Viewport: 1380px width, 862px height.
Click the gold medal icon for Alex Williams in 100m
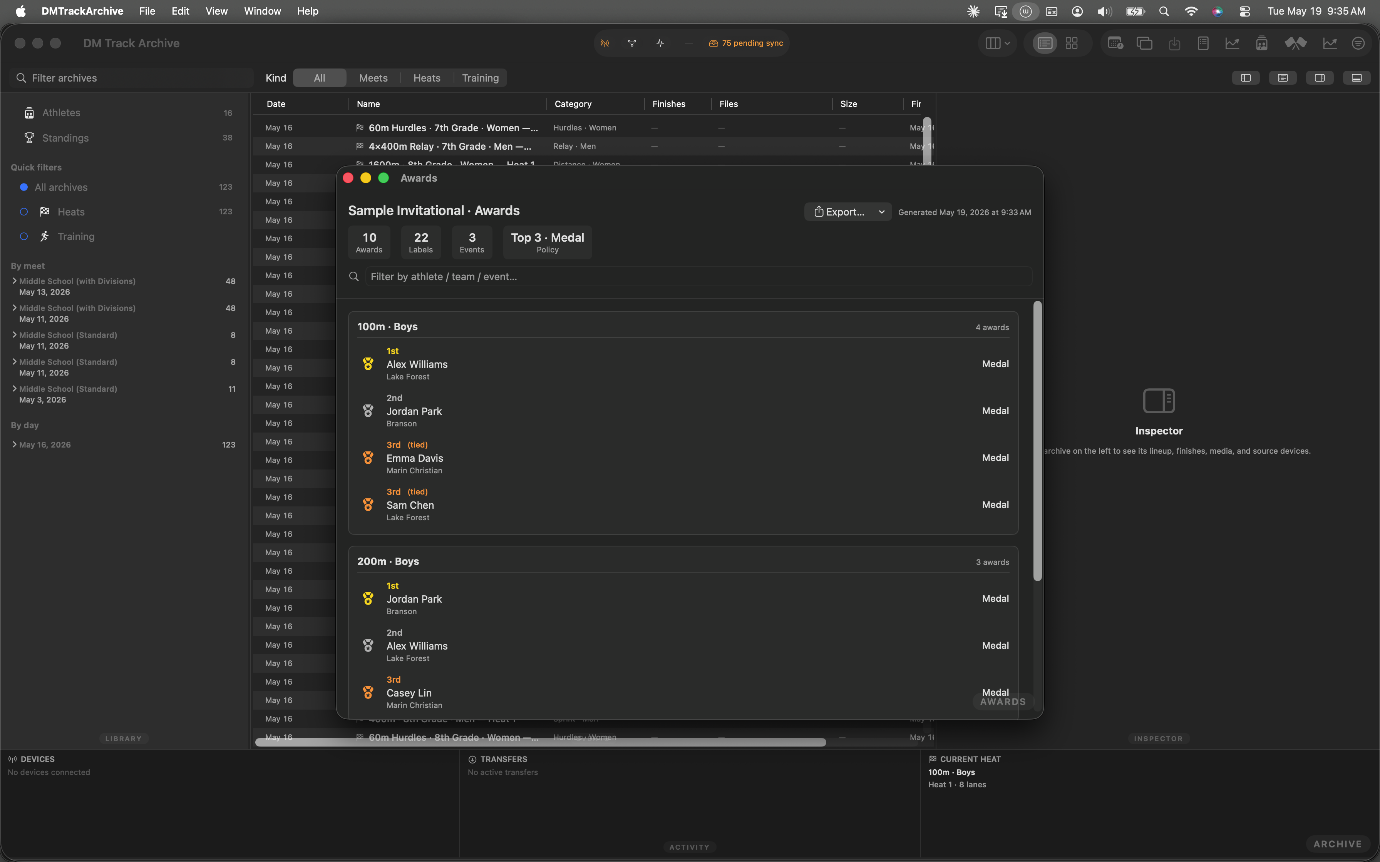368,364
